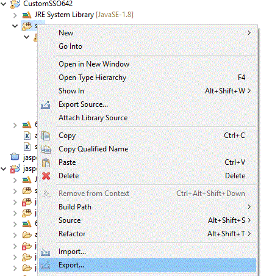This screenshot has height=276, width=272.
Task: Collapse the jasp project with error marker
Action: click(4, 169)
